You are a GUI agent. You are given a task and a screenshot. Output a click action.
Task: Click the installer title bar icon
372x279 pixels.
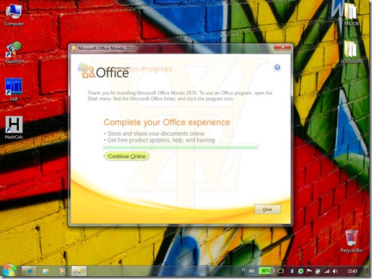(x=74, y=48)
